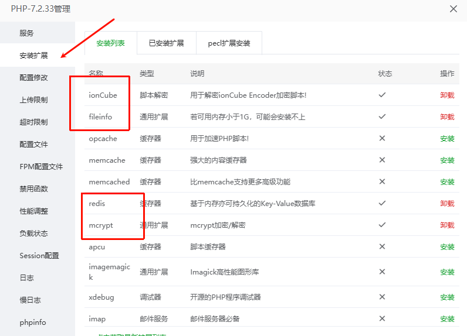Viewport: 467px width, 336px height.
Task: Install the imagemagick extension
Action: coord(447,272)
